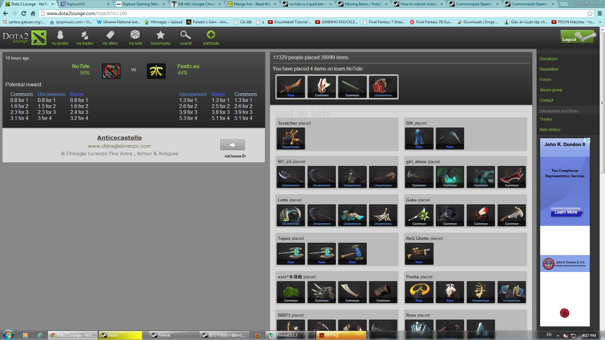The image size is (605, 340).
Task: Open the uTorrent taskbar button
Action: 290,335
